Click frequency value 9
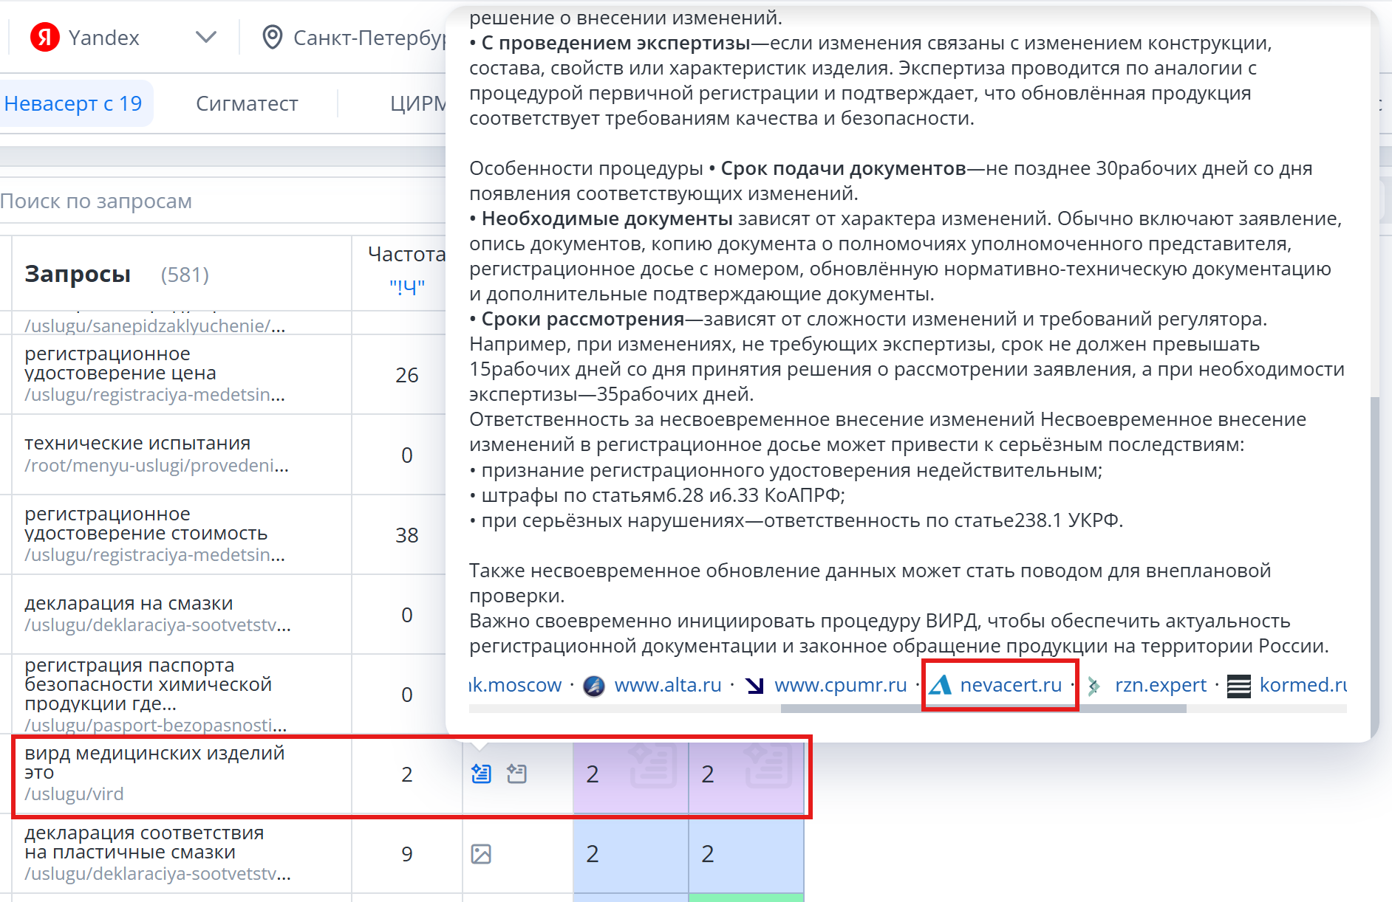Image resolution: width=1392 pixels, height=902 pixels. click(x=406, y=854)
